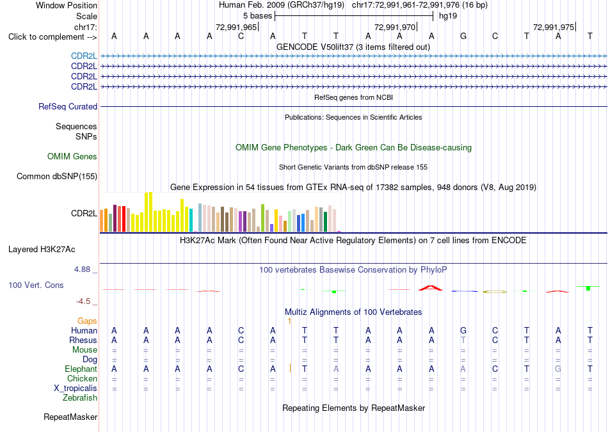Click the 'GENCODE V50lift37 (3 items filtered out)' title

(353, 47)
